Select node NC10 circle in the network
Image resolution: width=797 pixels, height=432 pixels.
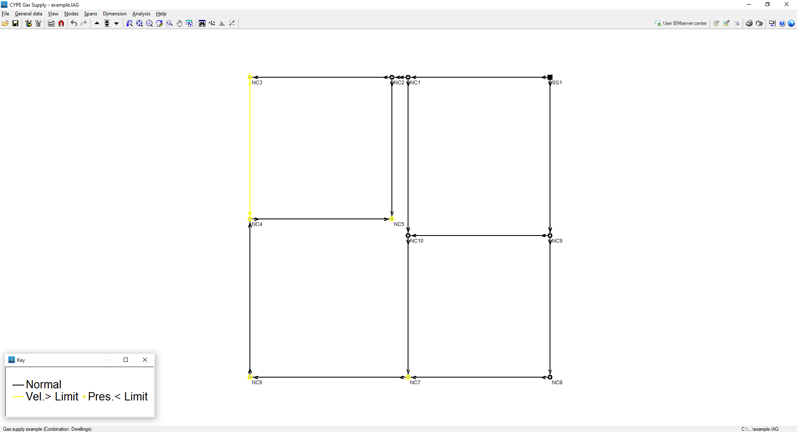click(x=408, y=236)
